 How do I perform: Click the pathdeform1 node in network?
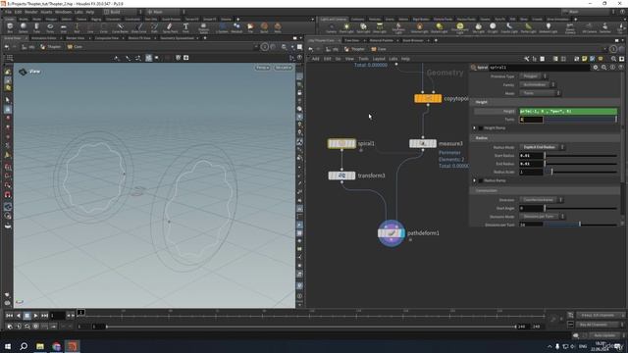392,233
